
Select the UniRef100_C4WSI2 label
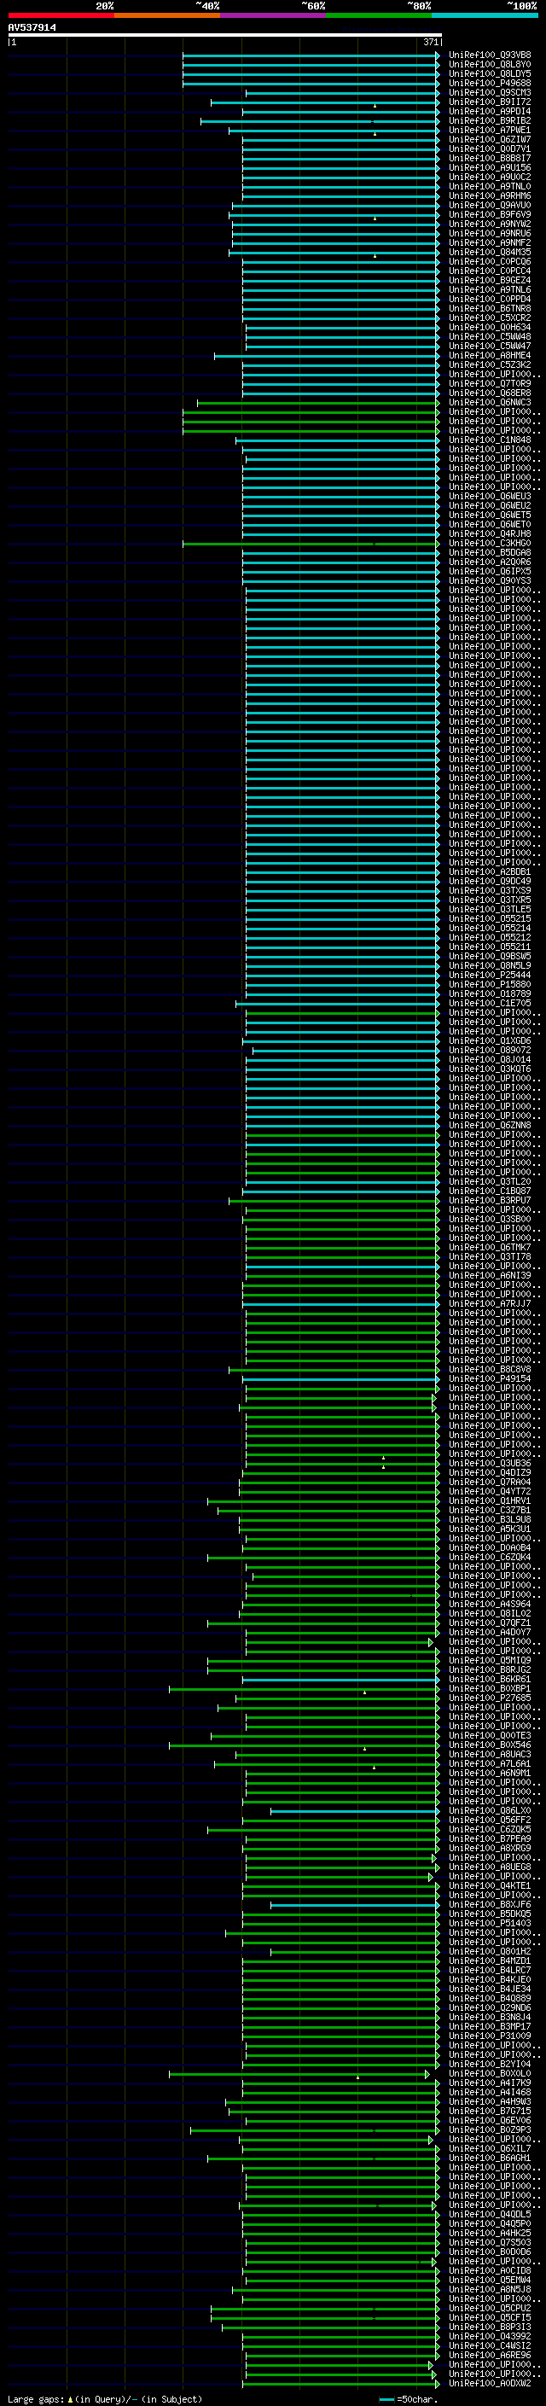pos(489,2345)
